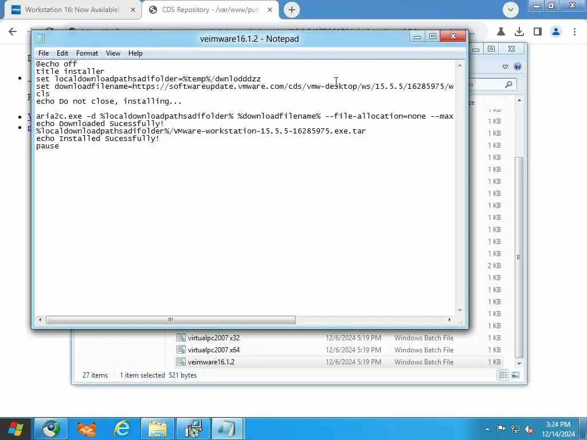Viewport: 587px width, 440px height.
Task: Open the installer taskbar icon
Action: (x=193, y=429)
